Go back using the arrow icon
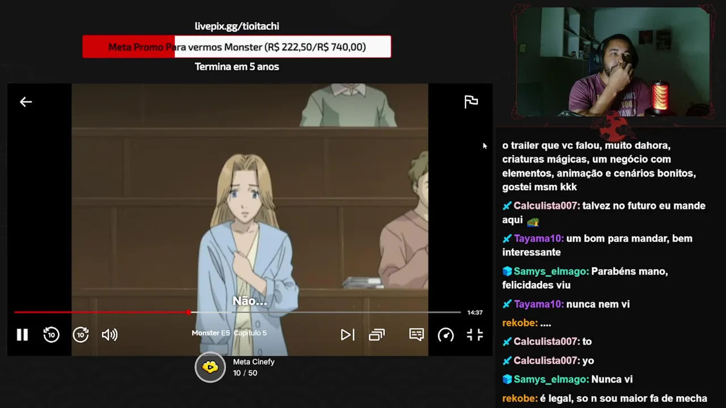Viewport: 726px width, 408px height. point(26,102)
